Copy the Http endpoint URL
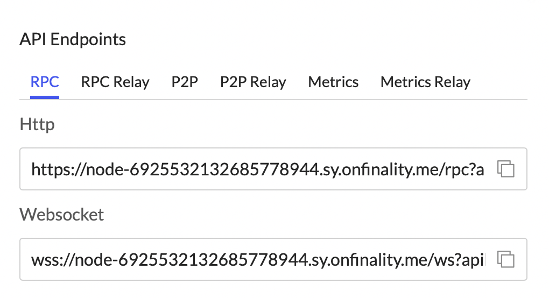This screenshot has width=549, height=298. pos(505,169)
